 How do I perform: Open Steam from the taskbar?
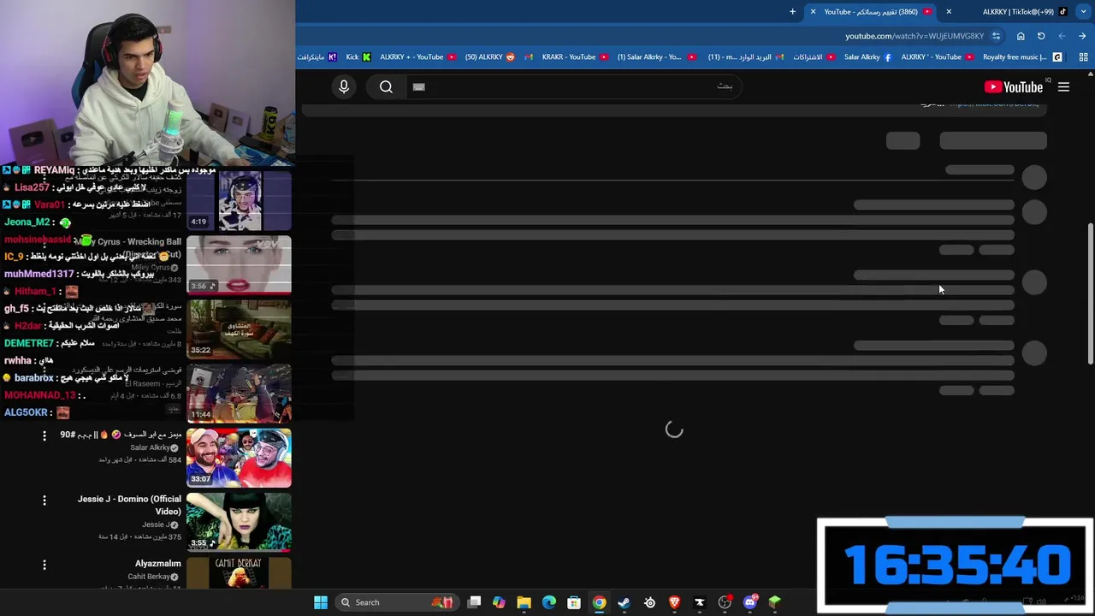(624, 602)
